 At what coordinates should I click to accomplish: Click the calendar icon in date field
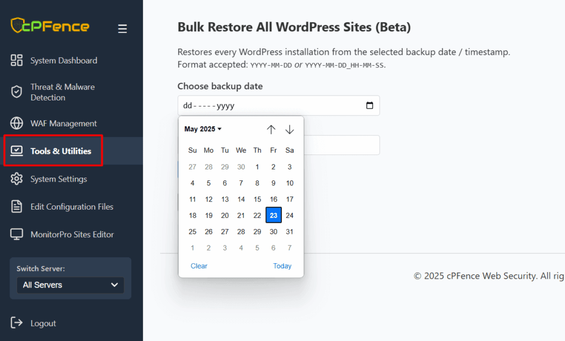click(370, 105)
